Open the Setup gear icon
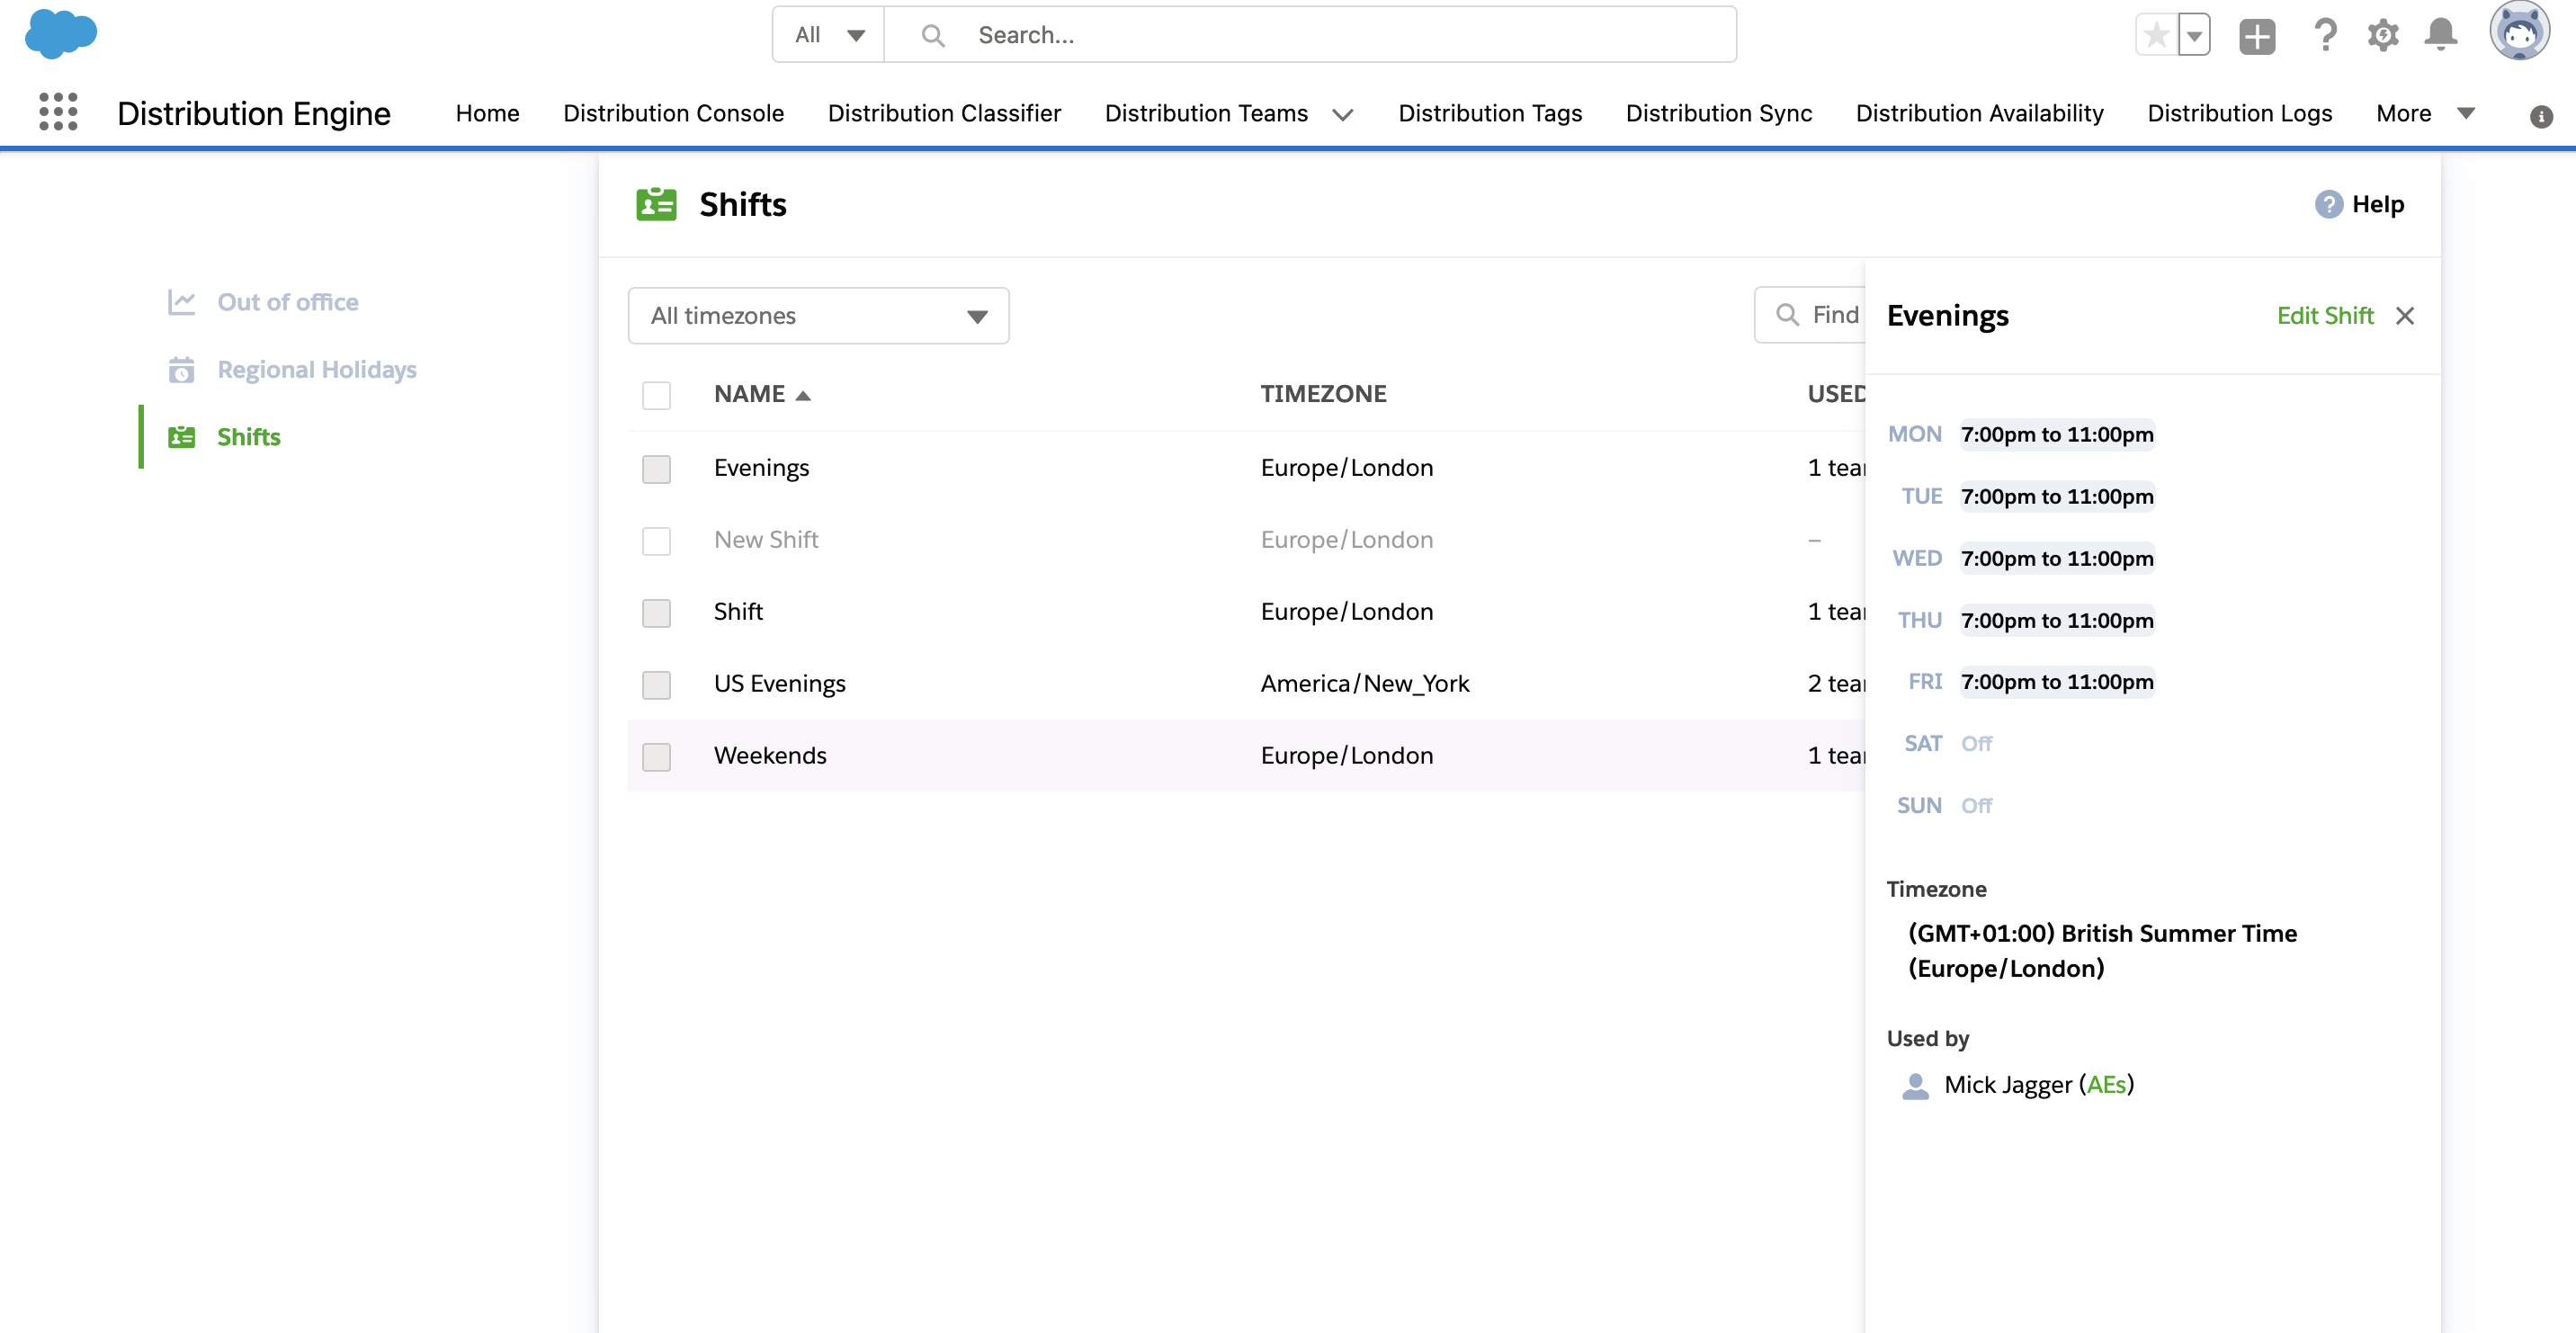Image resolution: width=2576 pixels, height=1333 pixels. tap(2383, 36)
